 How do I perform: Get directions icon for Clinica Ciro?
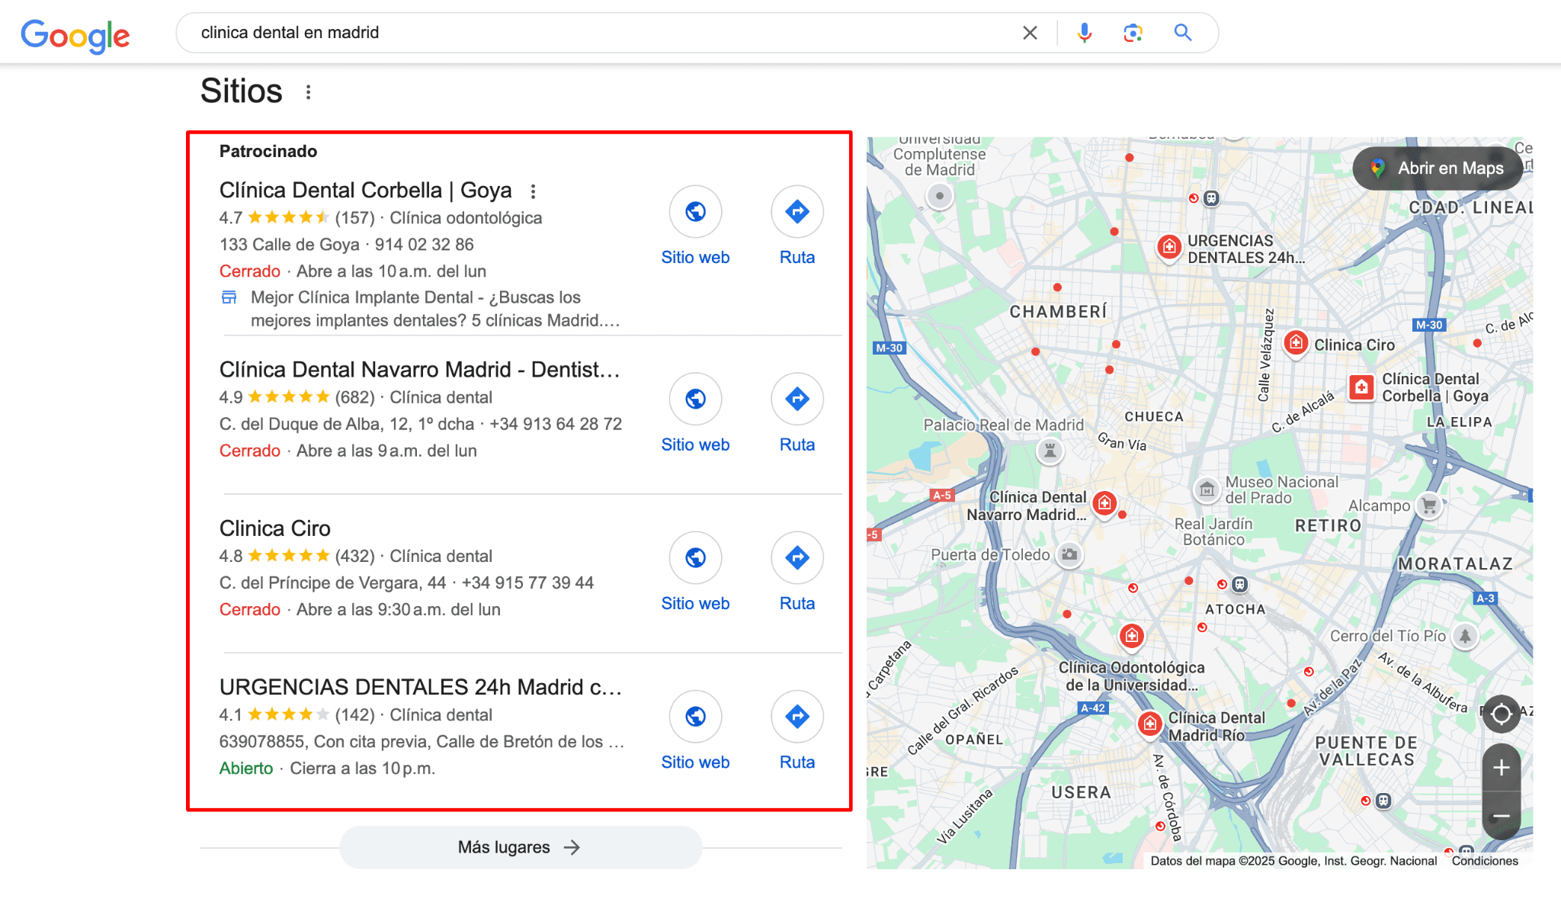[797, 557]
